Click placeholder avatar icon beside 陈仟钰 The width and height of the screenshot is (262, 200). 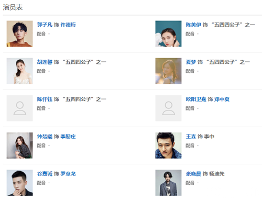tap(19, 108)
